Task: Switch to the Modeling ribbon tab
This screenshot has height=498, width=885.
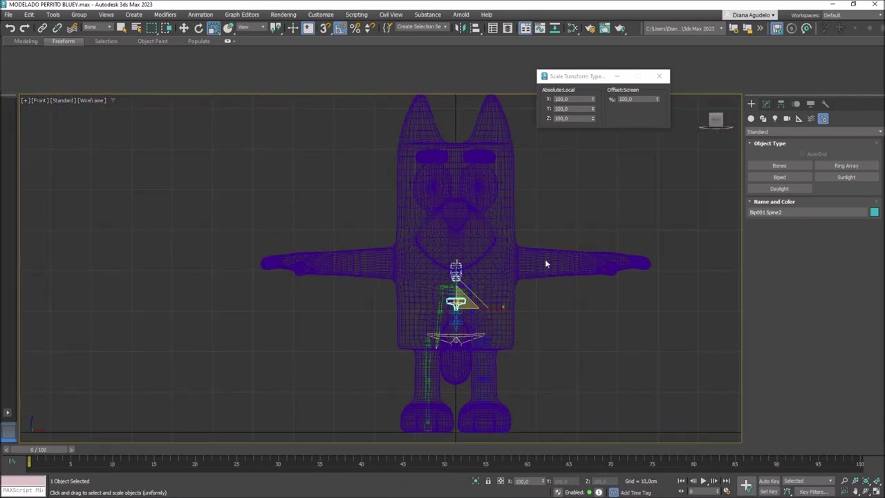Action: 26,41
